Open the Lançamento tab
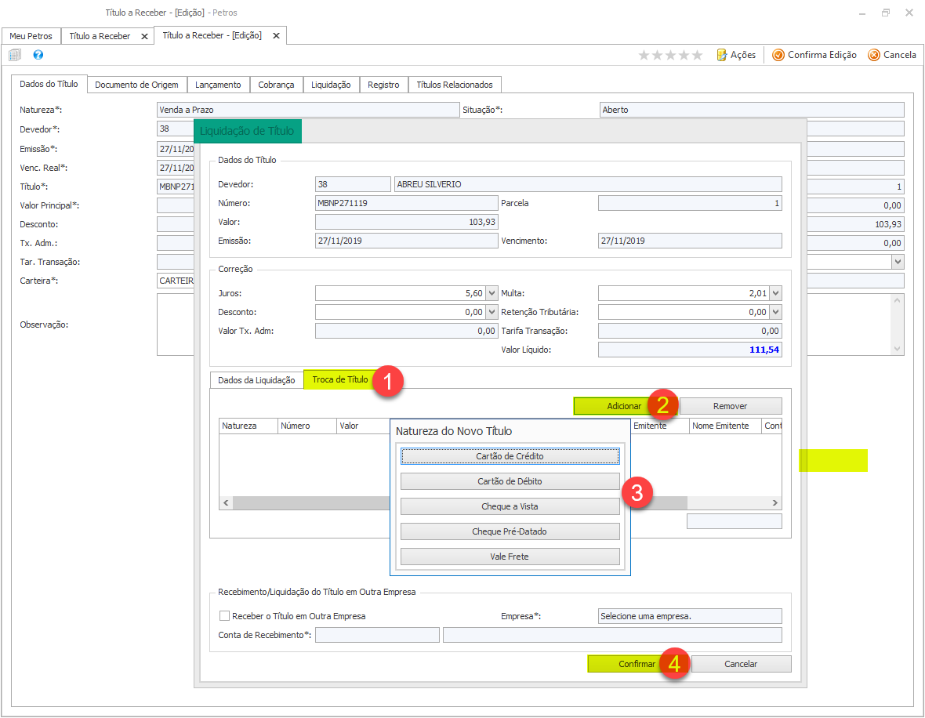This screenshot has height=718, width=925. point(218,85)
